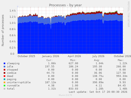Click the stopped legend color swatch
This screenshot has height=98, width=131.
tap(4, 70)
